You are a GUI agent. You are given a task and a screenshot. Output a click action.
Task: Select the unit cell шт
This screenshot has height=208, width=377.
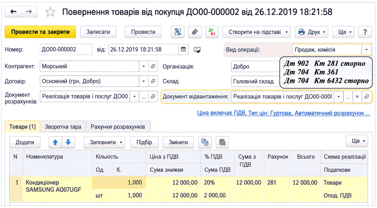pos(103,195)
